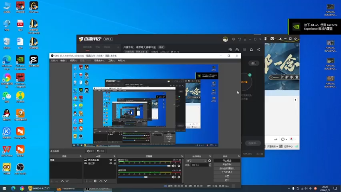Open emoji picker in right chat window

coord(283,140)
